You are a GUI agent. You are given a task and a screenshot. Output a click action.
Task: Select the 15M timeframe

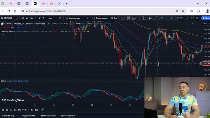point(31,18)
